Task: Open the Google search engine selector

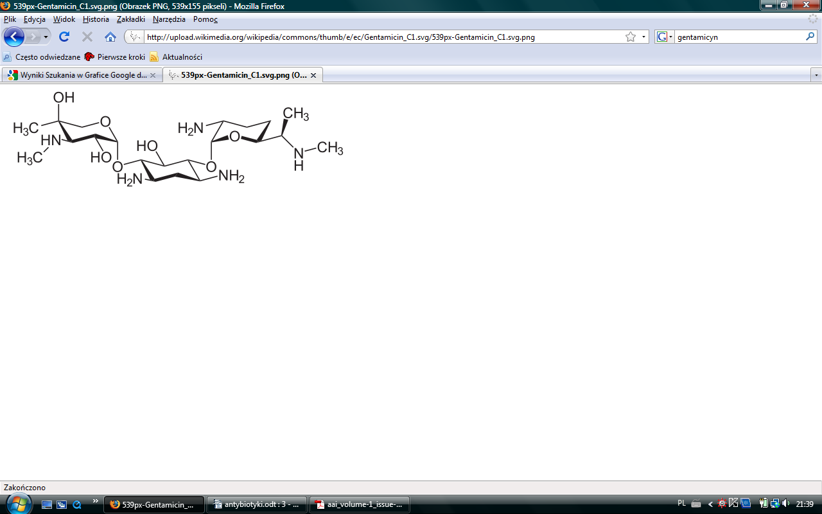Action: (665, 37)
